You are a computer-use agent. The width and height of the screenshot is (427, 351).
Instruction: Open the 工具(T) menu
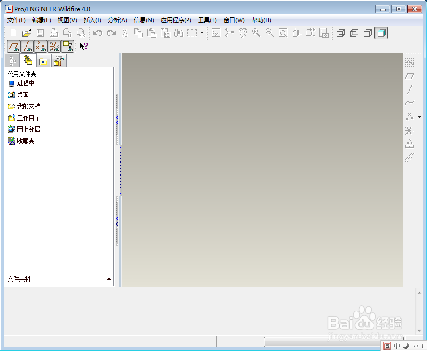207,20
